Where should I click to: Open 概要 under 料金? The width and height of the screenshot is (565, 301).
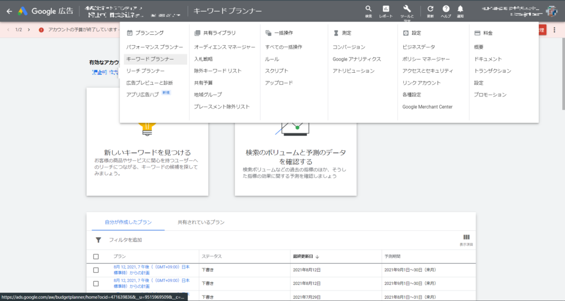[x=478, y=47]
